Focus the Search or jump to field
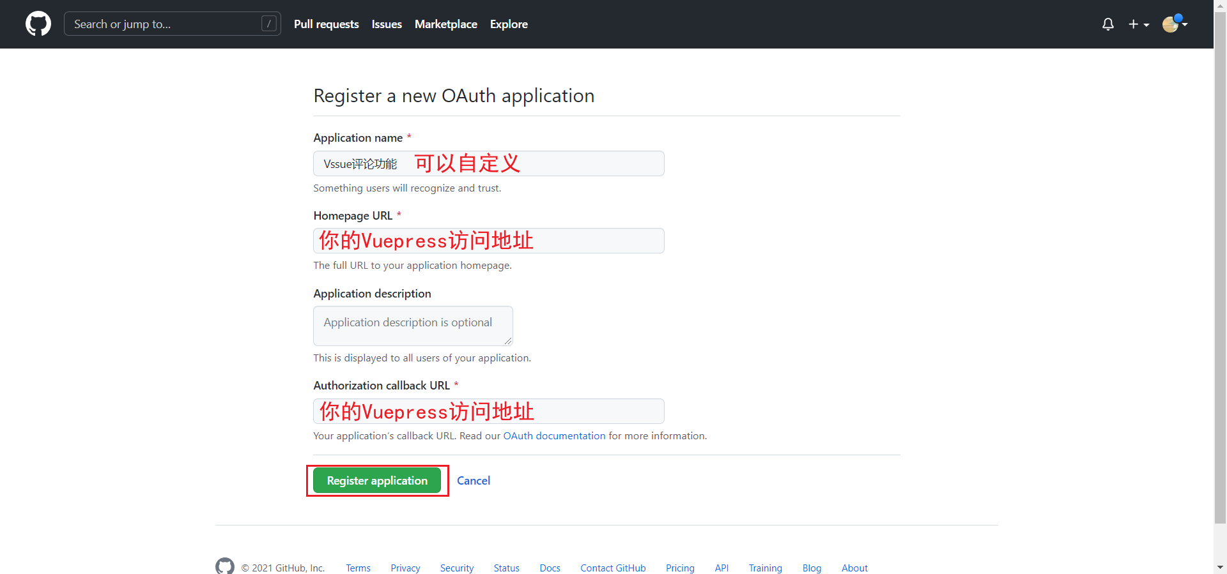This screenshot has width=1227, height=574. (173, 24)
